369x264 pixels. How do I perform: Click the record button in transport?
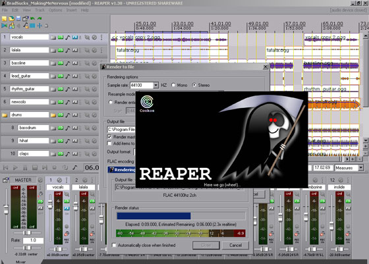click(x=54, y=167)
